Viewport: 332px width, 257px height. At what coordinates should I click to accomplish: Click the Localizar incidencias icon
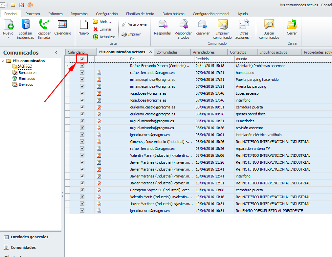[x=26, y=25]
